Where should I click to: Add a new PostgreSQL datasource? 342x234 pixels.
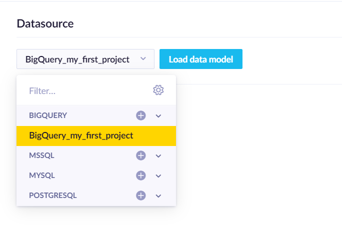pyautogui.click(x=141, y=195)
